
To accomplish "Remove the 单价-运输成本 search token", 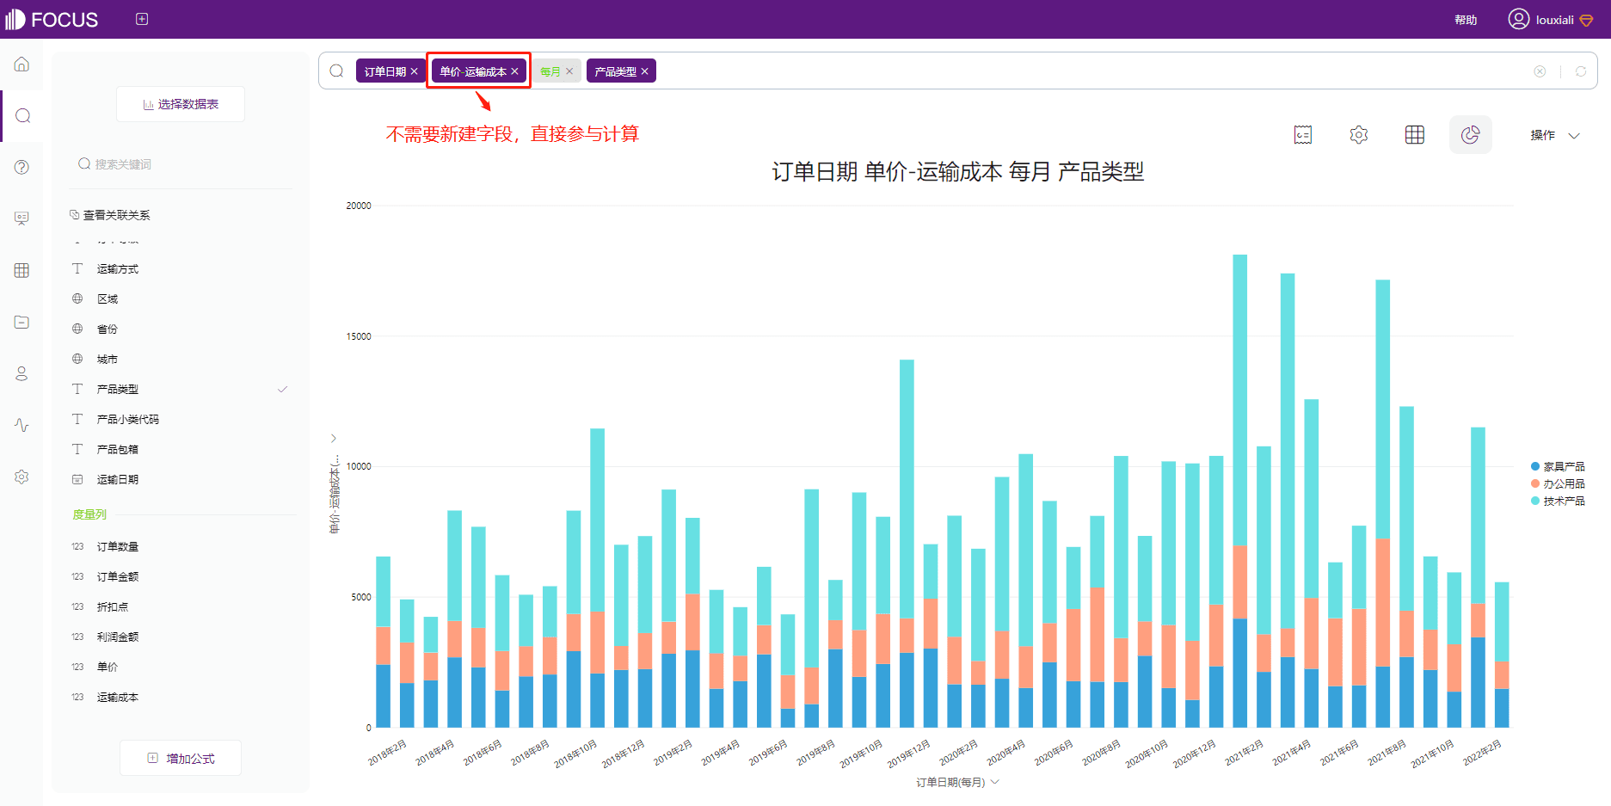I will point(514,71).
